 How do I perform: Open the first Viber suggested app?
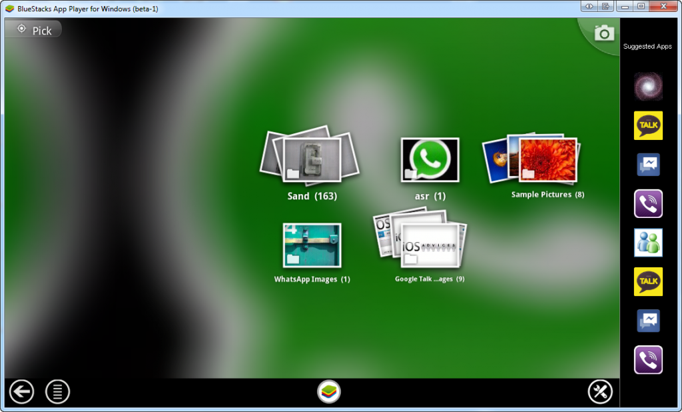click(x=648, y=203)
